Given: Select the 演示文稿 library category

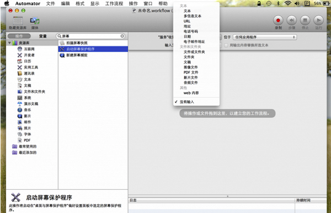Looking at the screenshot, I should 31,104.
